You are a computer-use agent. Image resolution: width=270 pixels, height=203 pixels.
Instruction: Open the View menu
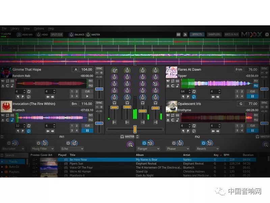click(x=27, y=28)
